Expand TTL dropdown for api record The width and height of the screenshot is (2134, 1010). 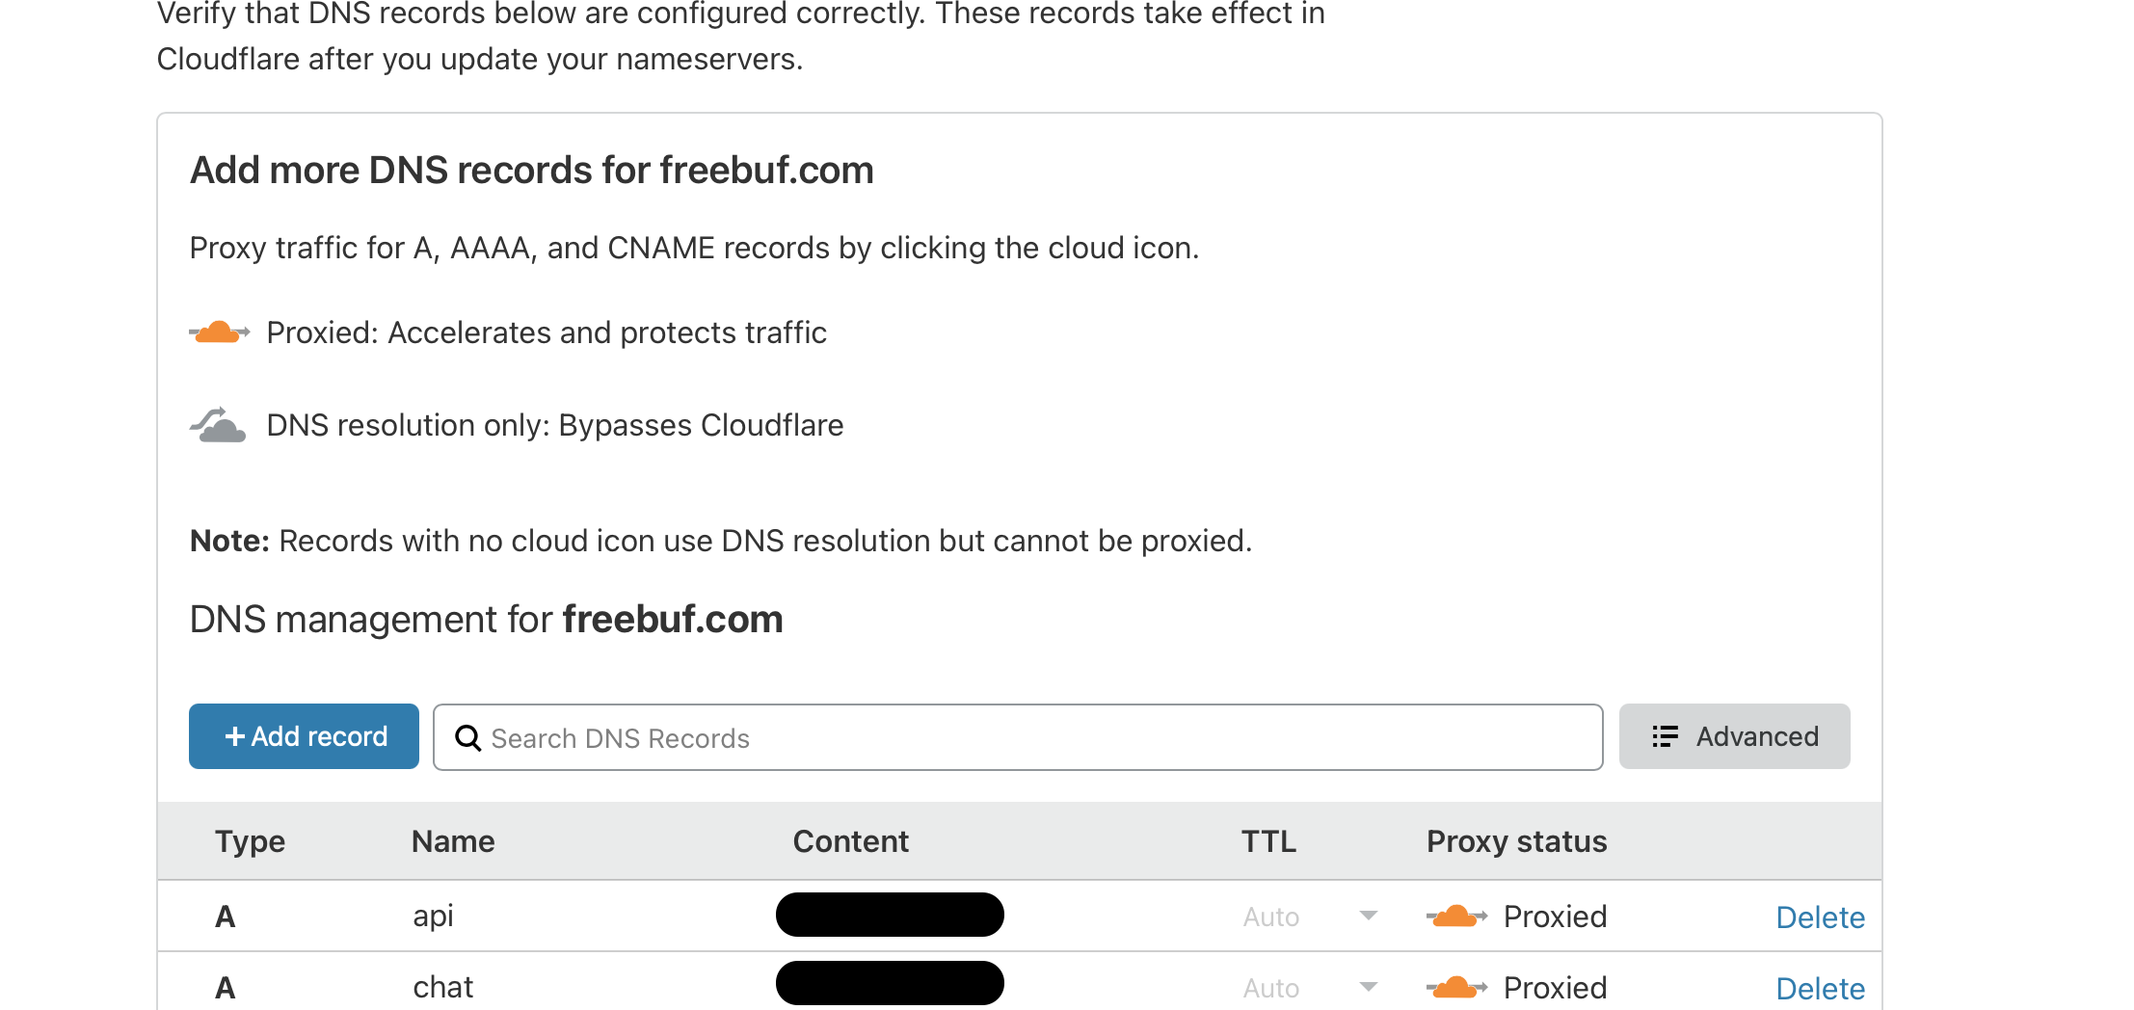coord(1368,917)
